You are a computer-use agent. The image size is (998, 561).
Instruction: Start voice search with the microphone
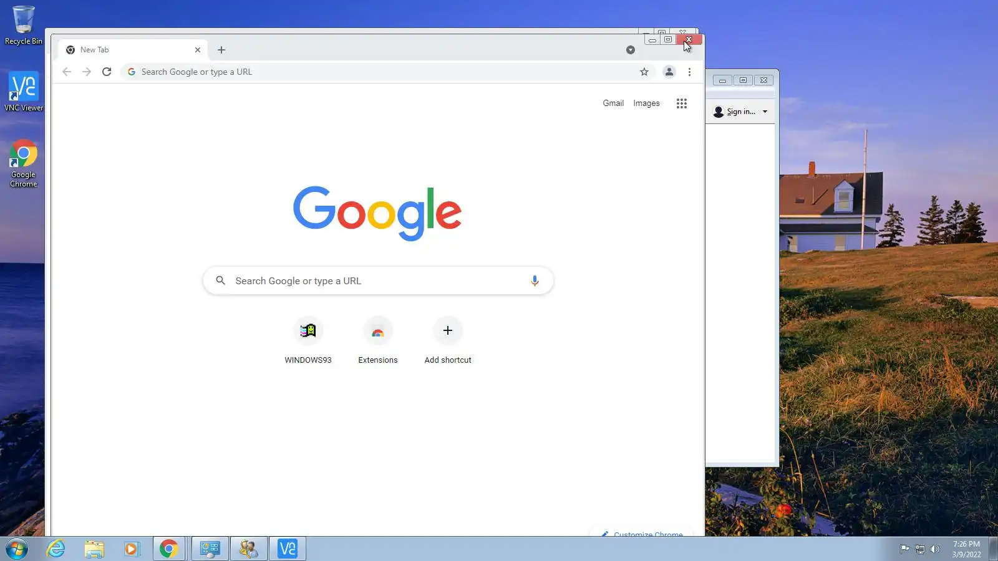point(535,281)
